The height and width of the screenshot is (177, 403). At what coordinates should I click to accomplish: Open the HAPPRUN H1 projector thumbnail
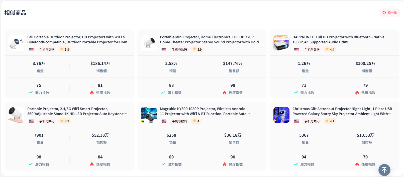(281, 43)
